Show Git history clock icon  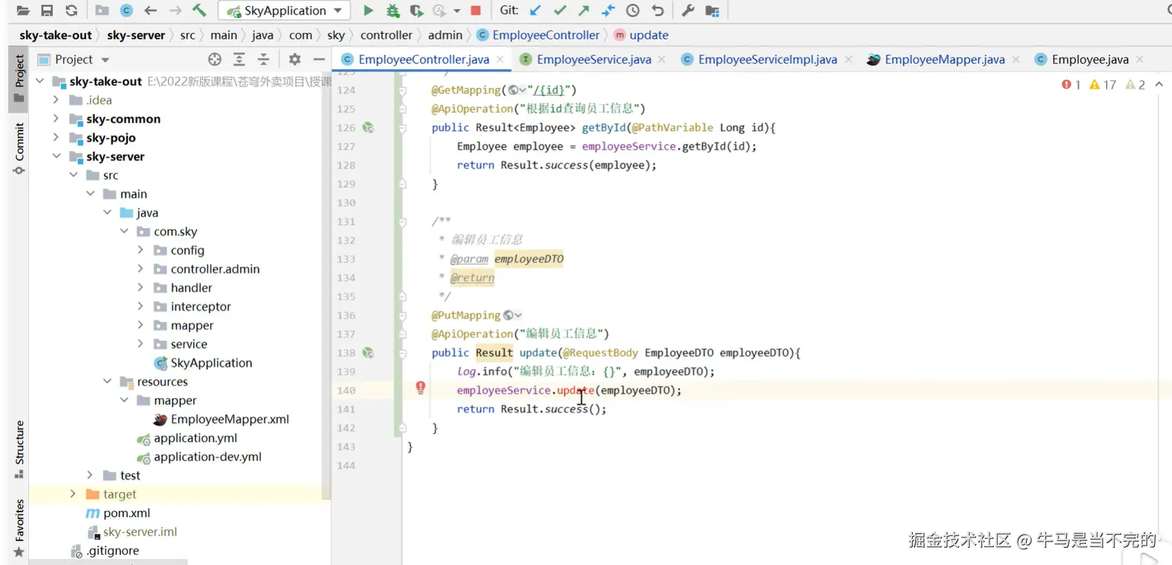pos(633,10)
